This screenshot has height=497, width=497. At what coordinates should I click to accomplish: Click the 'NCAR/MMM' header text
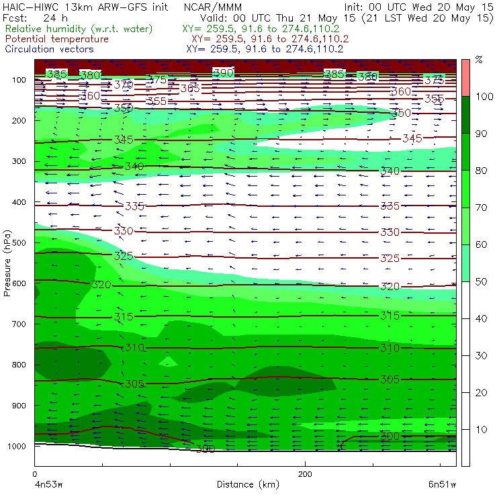tap(213, 7)
